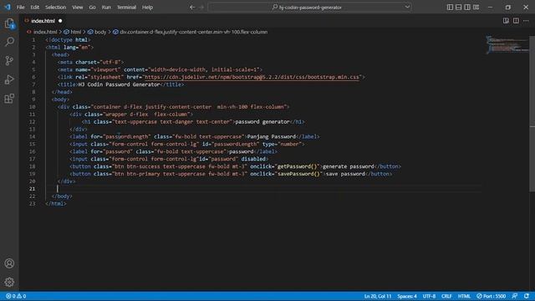Screen dimensions: 535x301
Task: Go forward using the right arrow
Action: (x=201, y=8)
